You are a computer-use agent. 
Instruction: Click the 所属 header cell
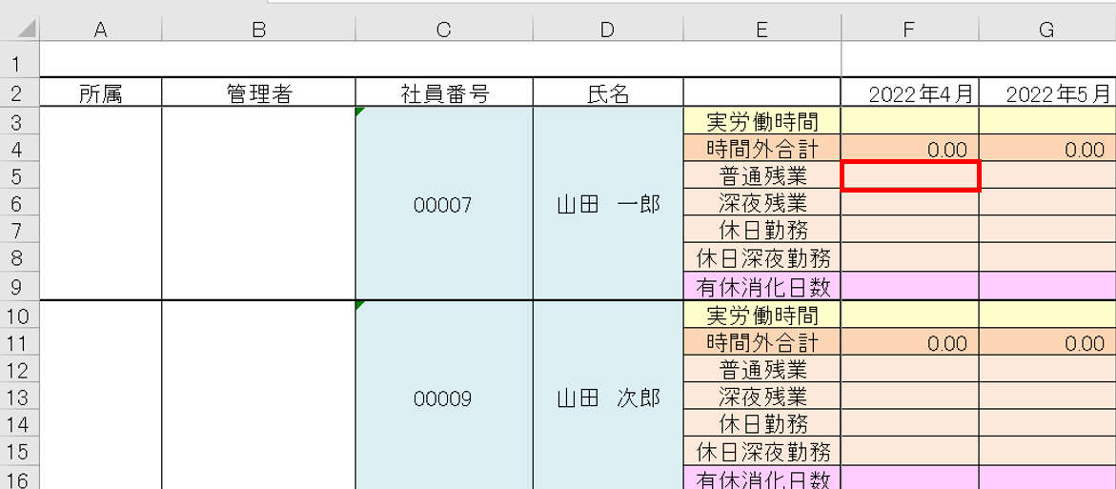pos(100,93)
